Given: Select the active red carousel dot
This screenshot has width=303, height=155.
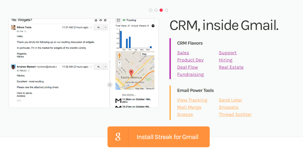Looking at the screenshot, I should tap(161, 10).
